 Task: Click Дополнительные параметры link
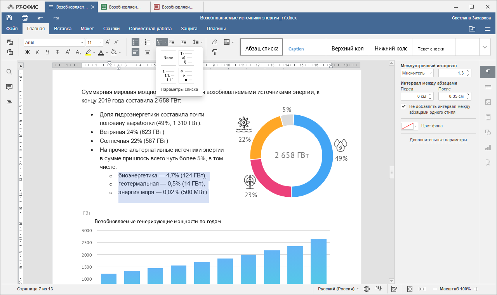coord(438,140)
